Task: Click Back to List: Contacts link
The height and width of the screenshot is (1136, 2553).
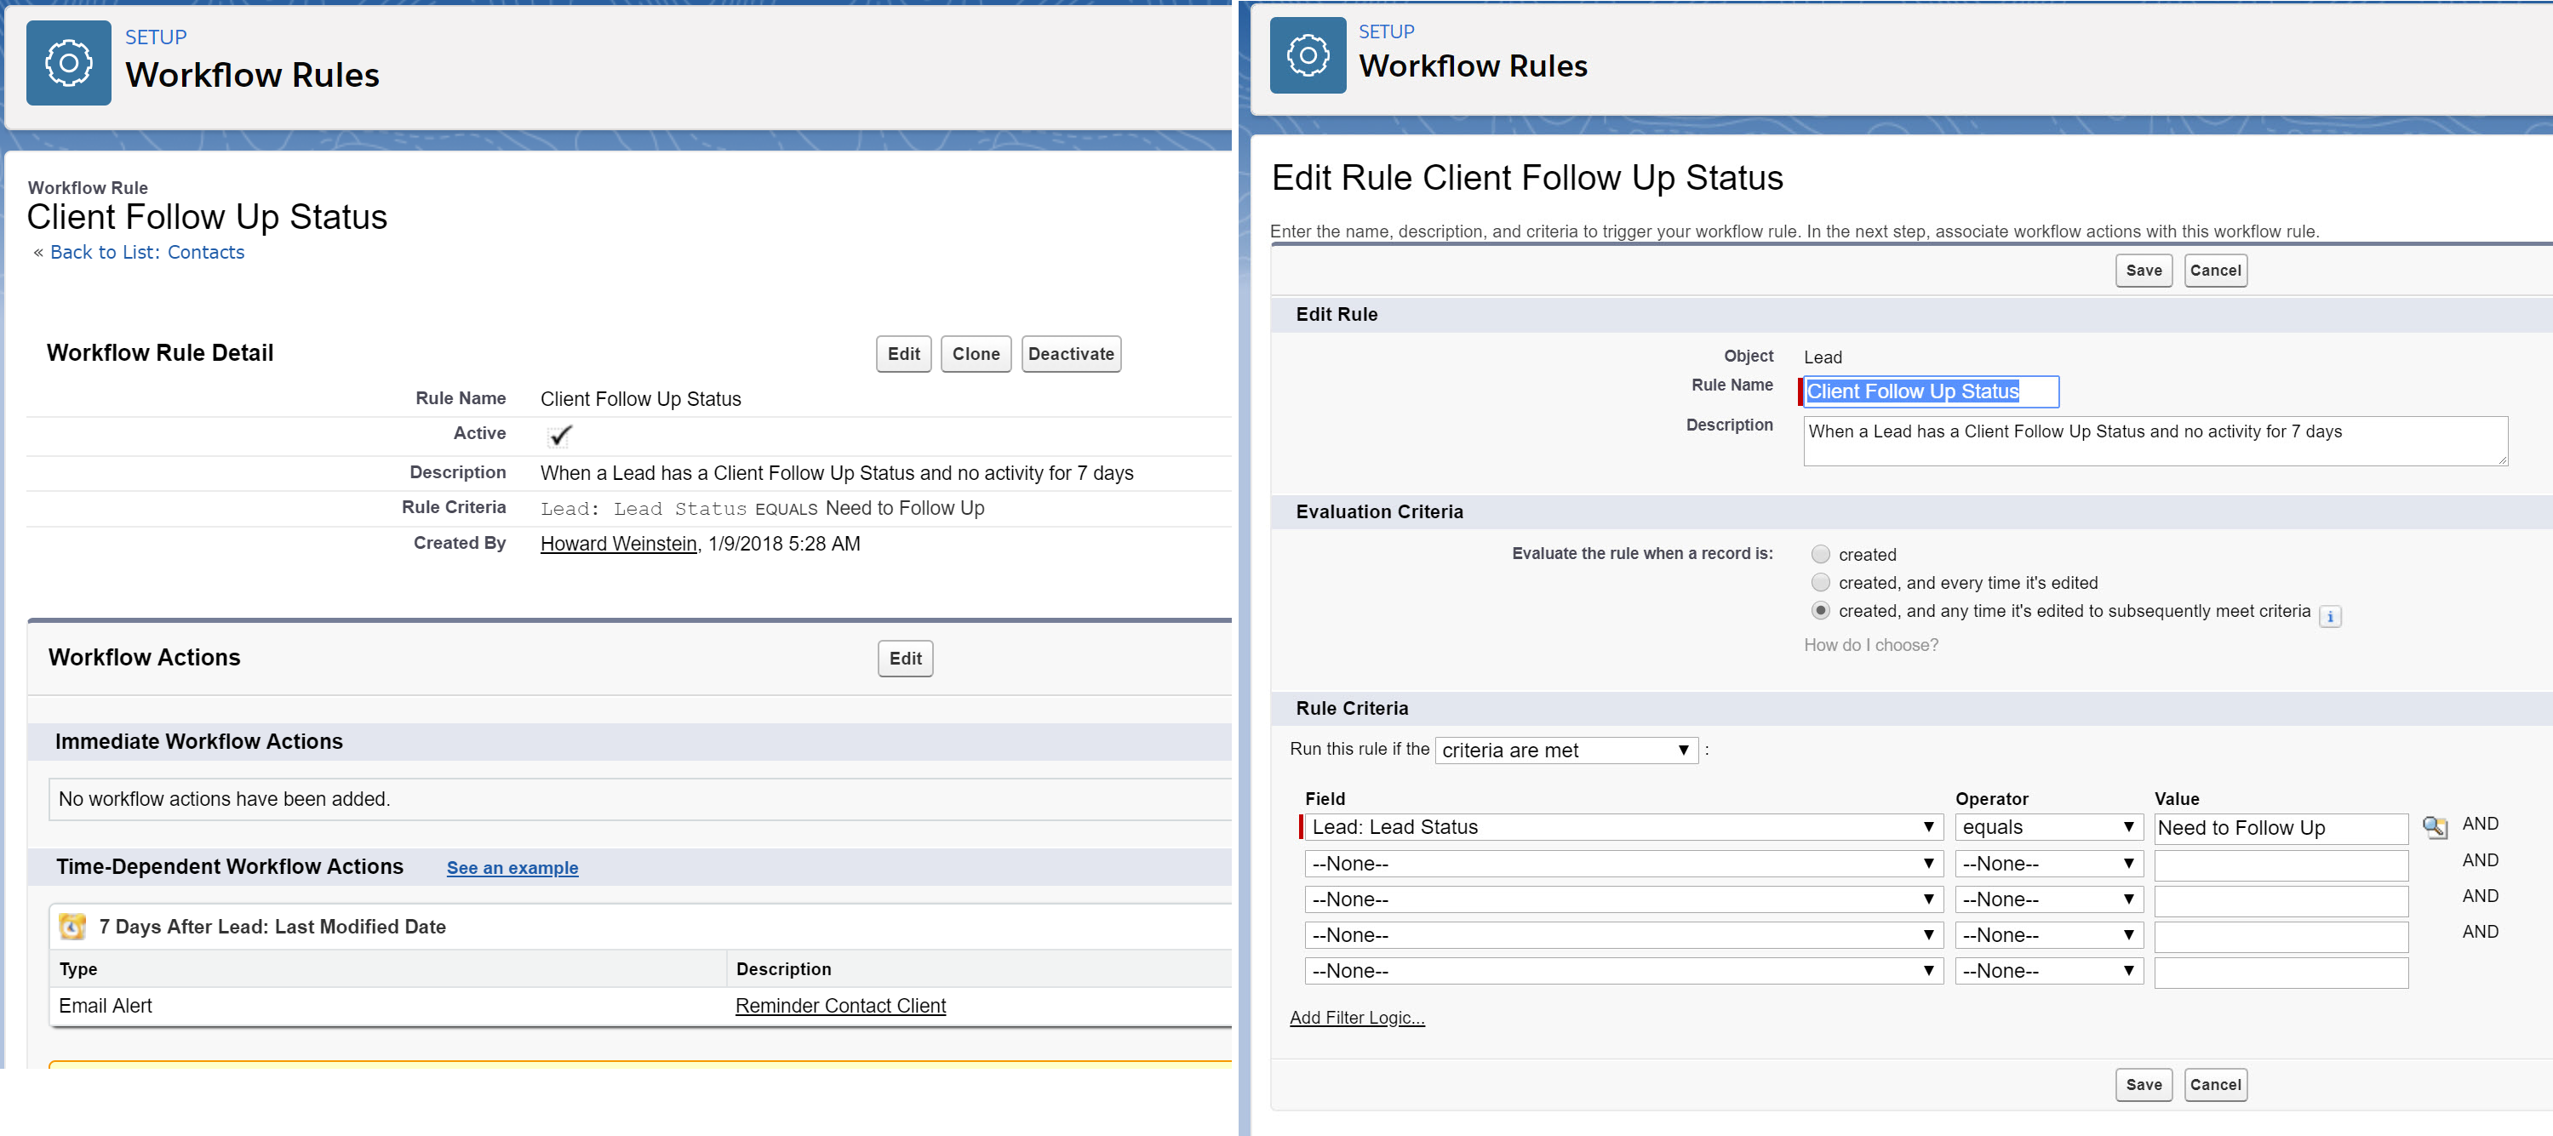Action: click(146, 253)
